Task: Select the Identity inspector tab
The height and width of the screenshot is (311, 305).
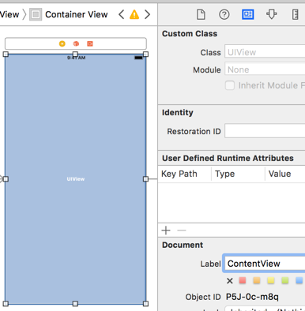Action: pyautogui.click(x=247, y=14)
